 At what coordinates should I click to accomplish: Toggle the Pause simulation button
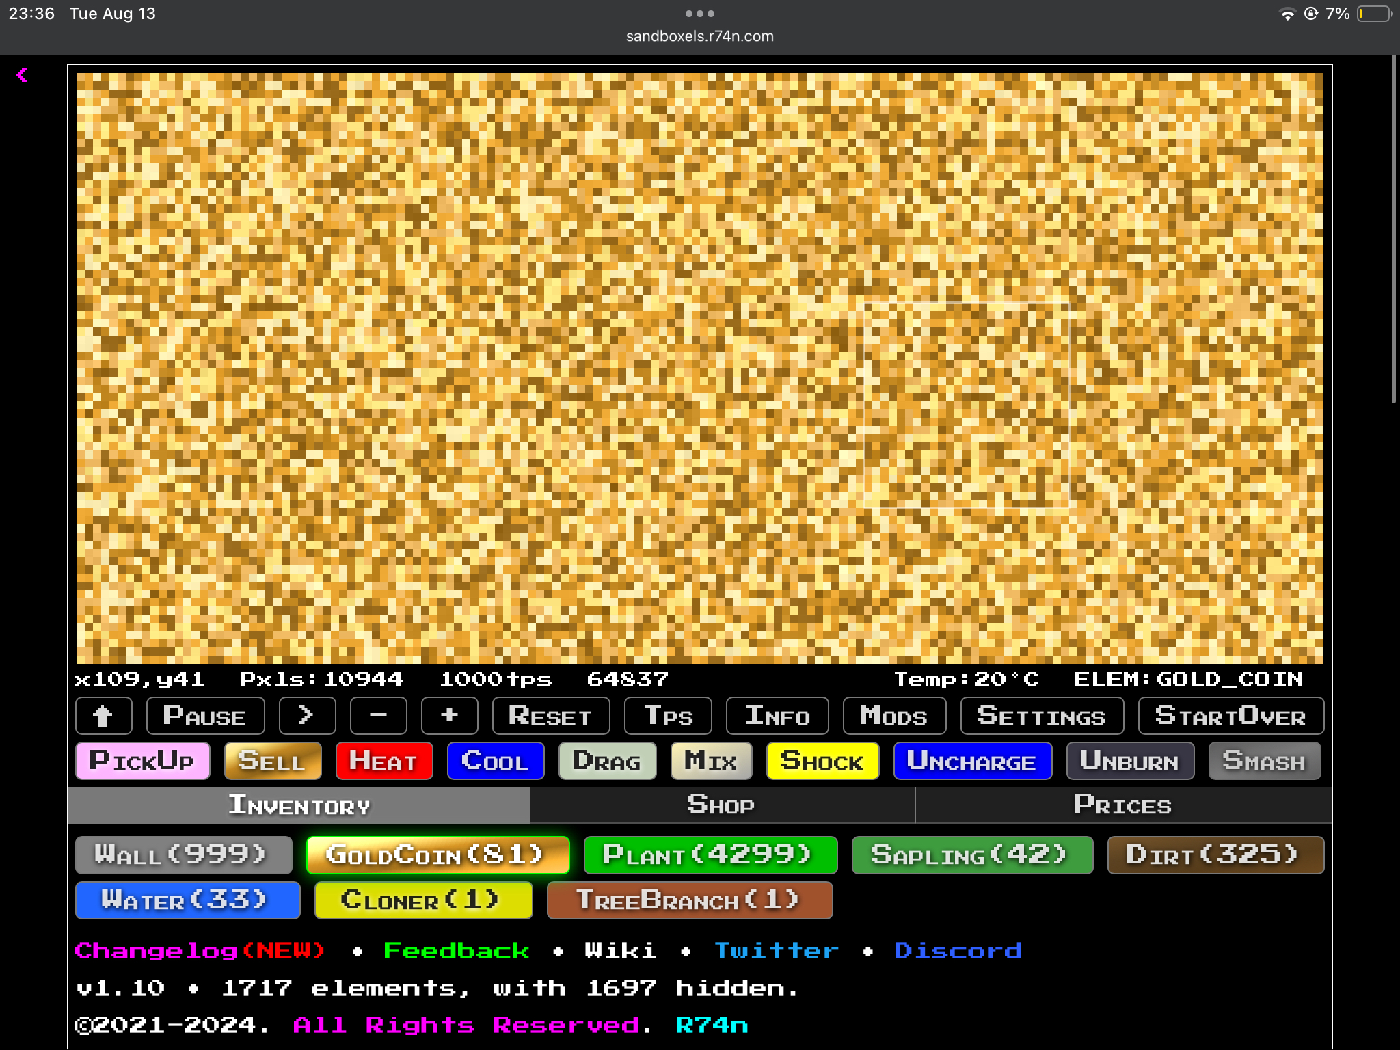pos(205,716)
